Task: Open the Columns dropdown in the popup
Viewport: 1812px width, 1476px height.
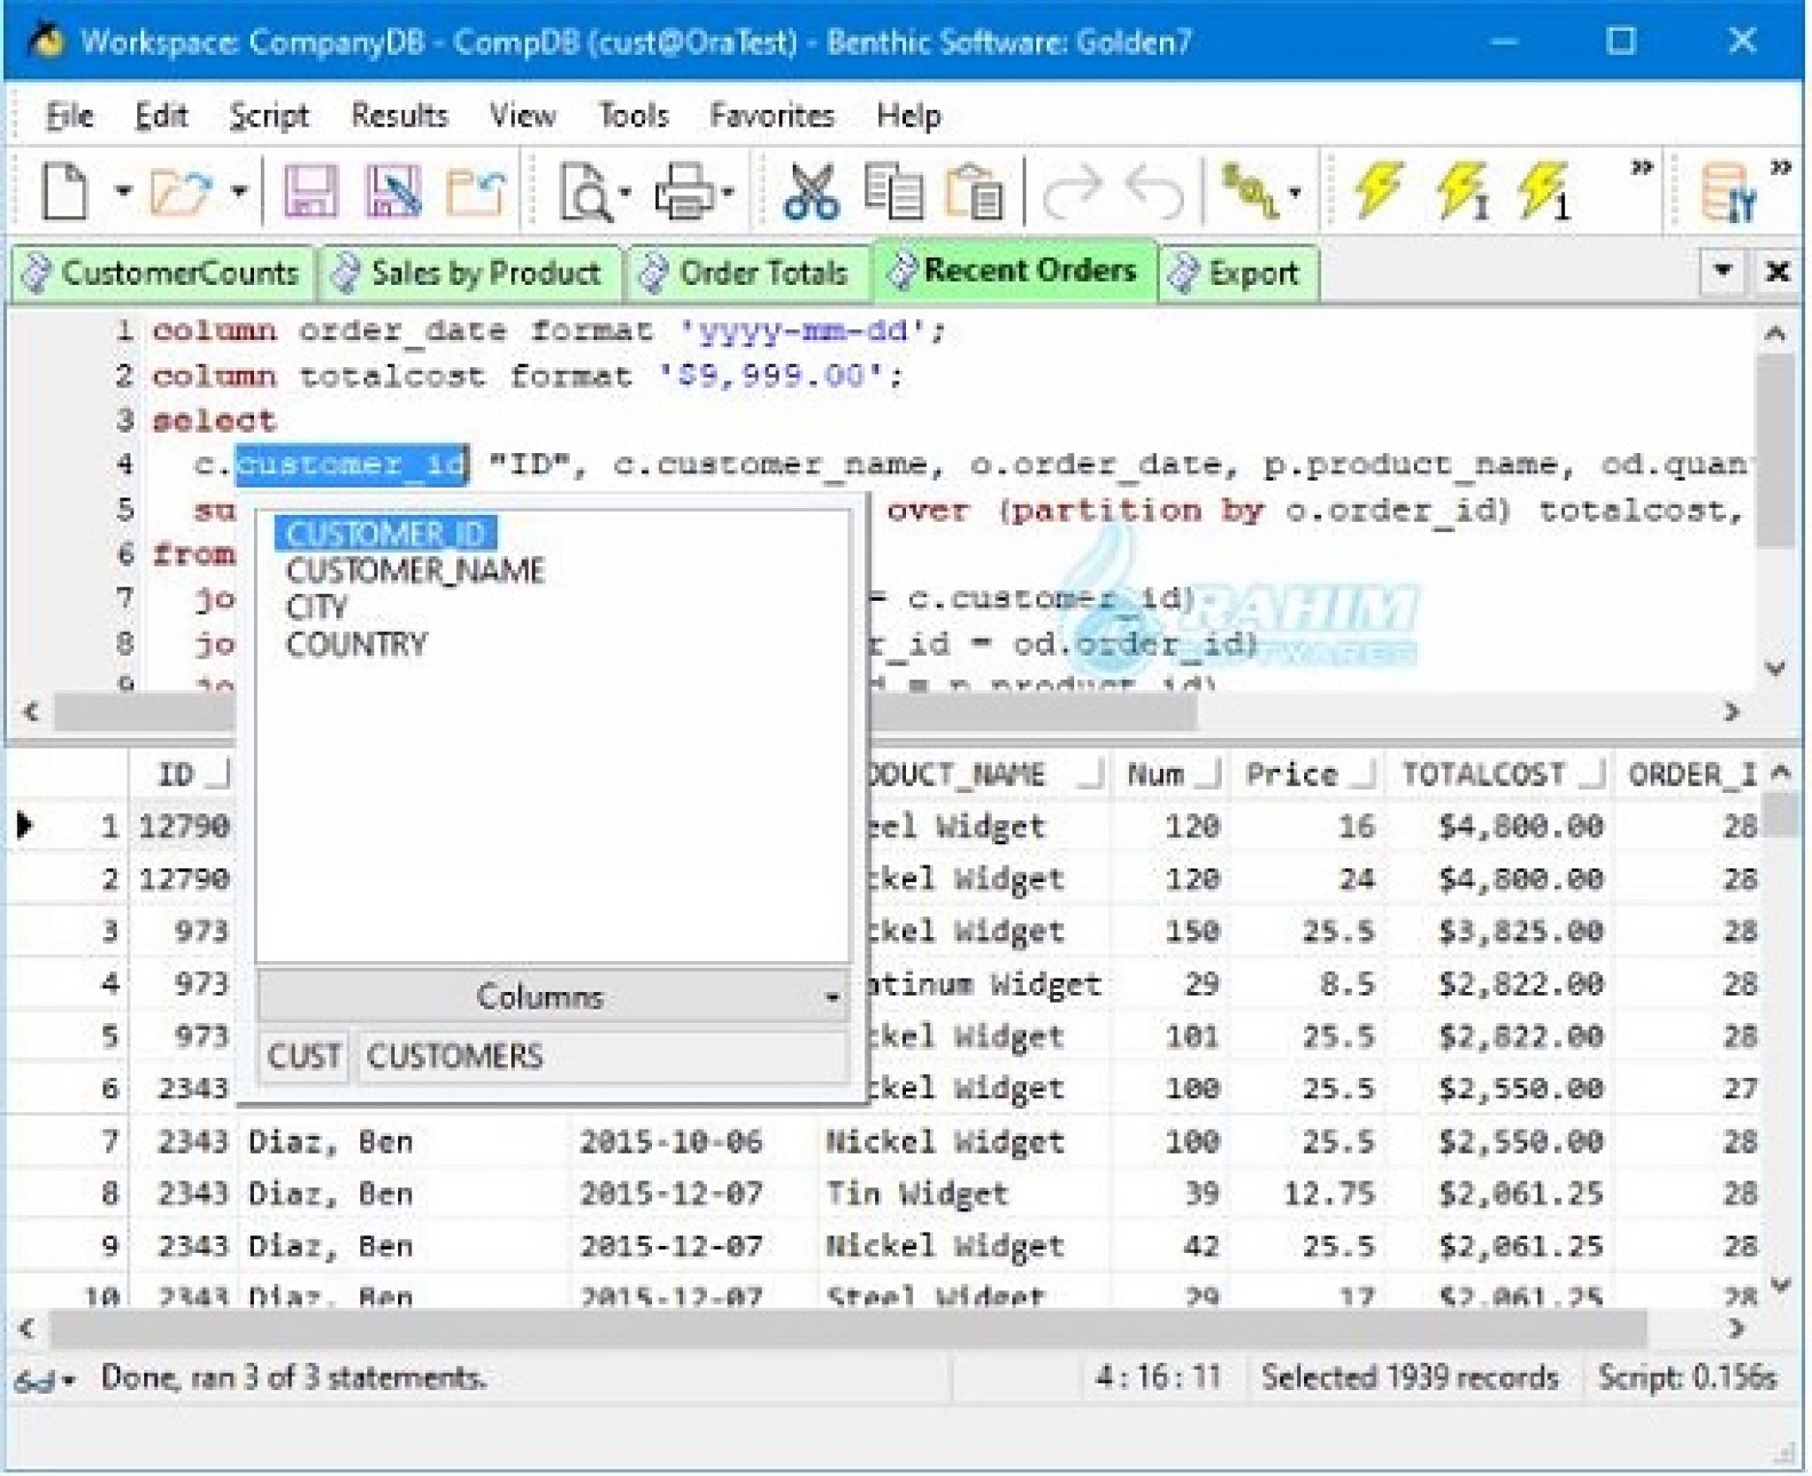Action: click(832, 996)
